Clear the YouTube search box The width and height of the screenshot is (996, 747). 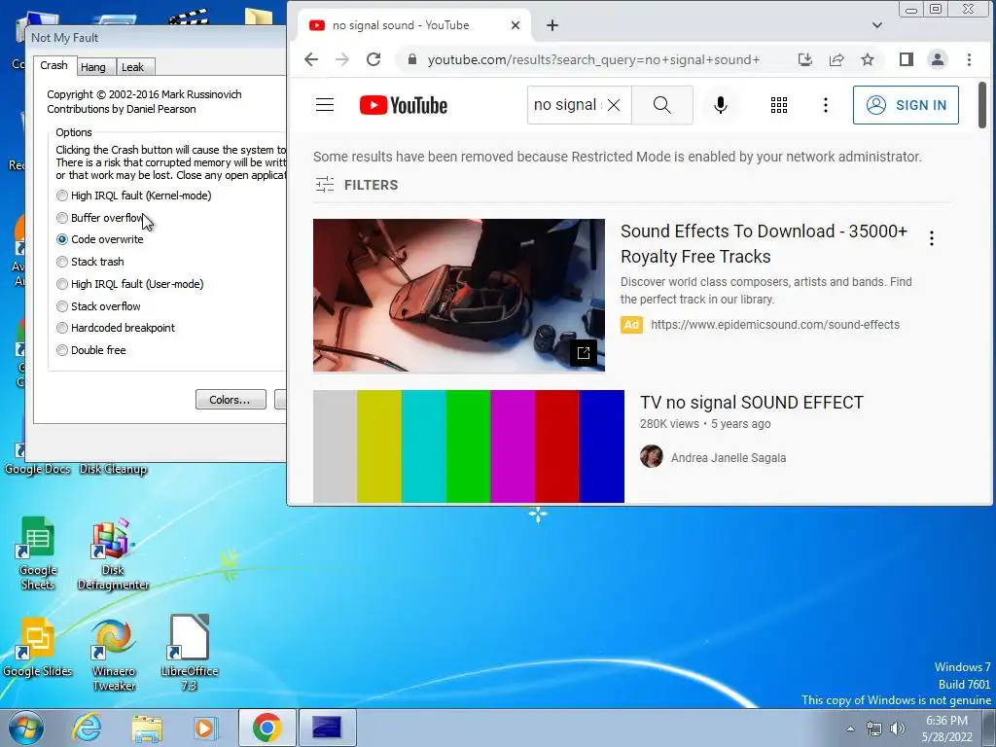click(x=614, y=105)
